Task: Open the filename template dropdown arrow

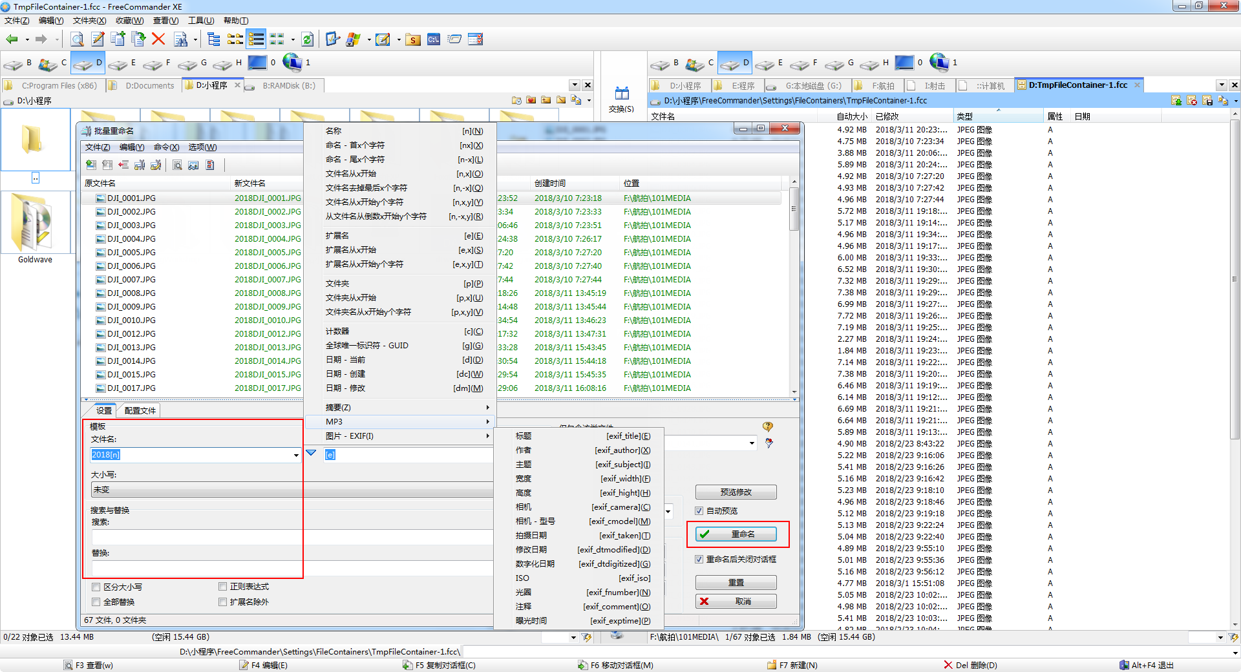Action: point(296,456)
